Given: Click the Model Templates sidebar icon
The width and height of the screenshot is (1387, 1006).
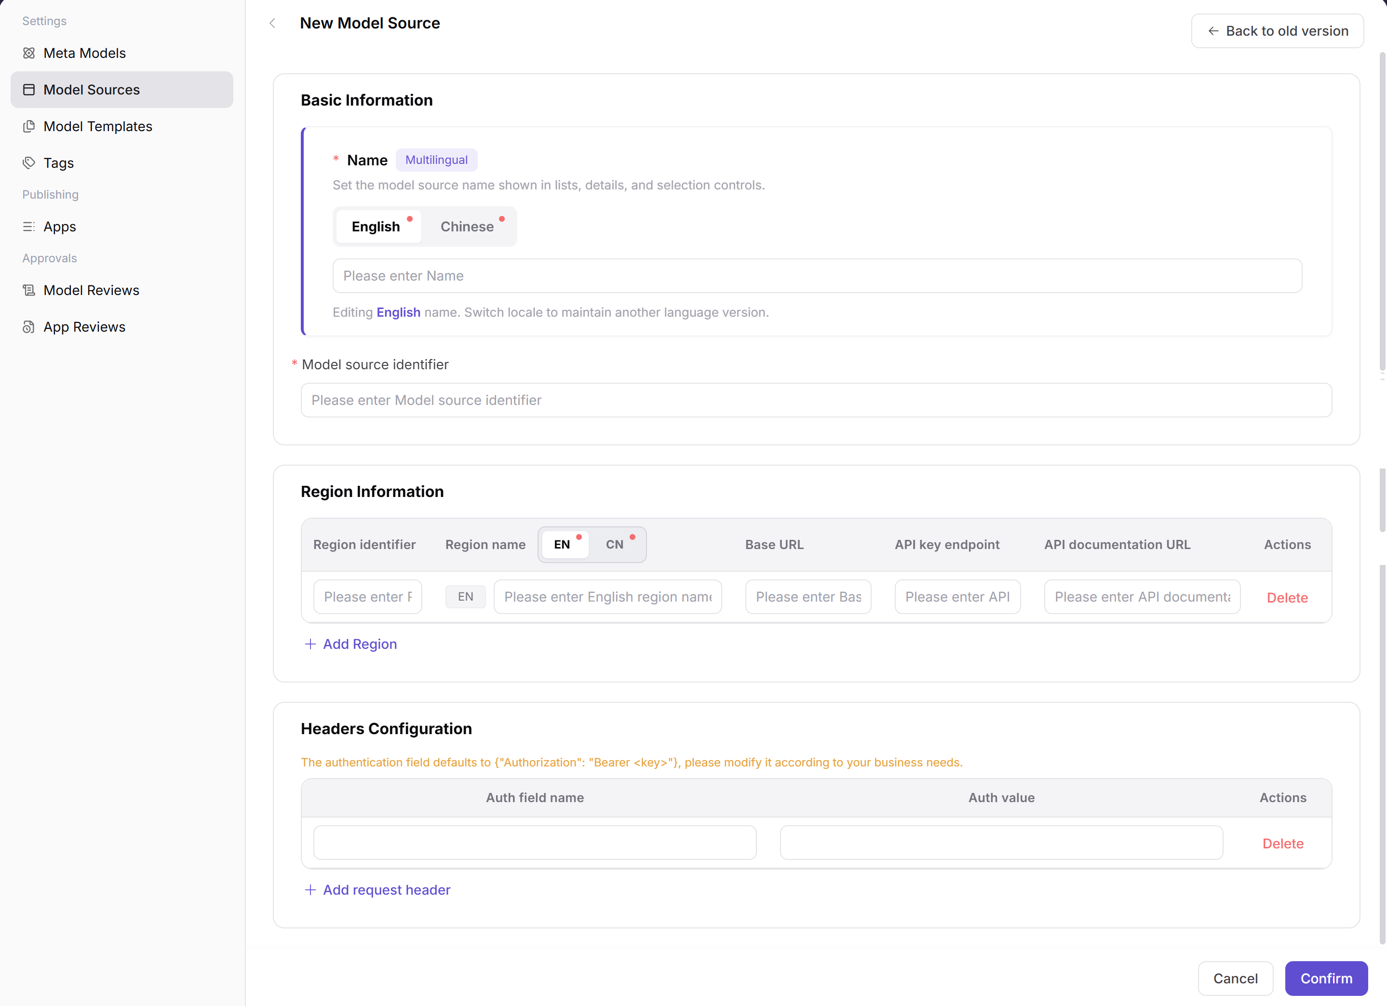Looking at the screenshot, I should [29, 127].
